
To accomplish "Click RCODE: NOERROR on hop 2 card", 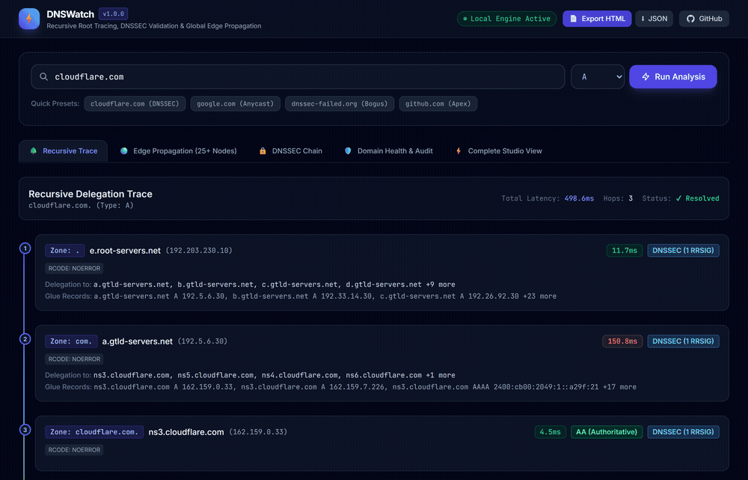I will tap(74, 359).
